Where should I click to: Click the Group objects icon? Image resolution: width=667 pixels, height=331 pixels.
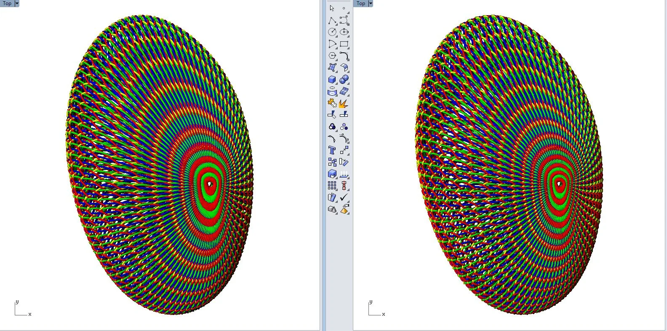coord(332,126)
